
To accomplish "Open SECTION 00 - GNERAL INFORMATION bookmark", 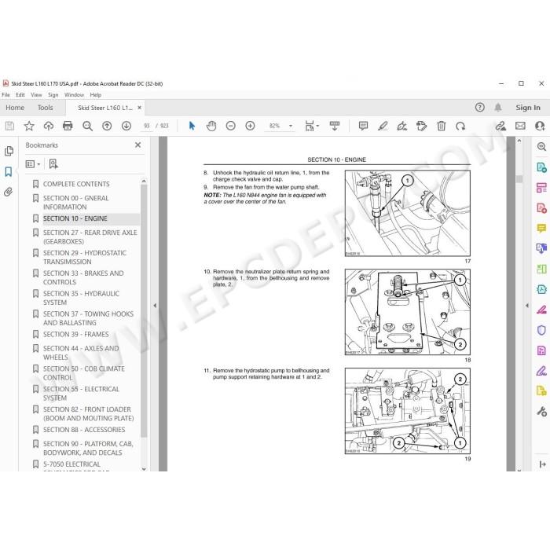I will [x=75, y=203].
